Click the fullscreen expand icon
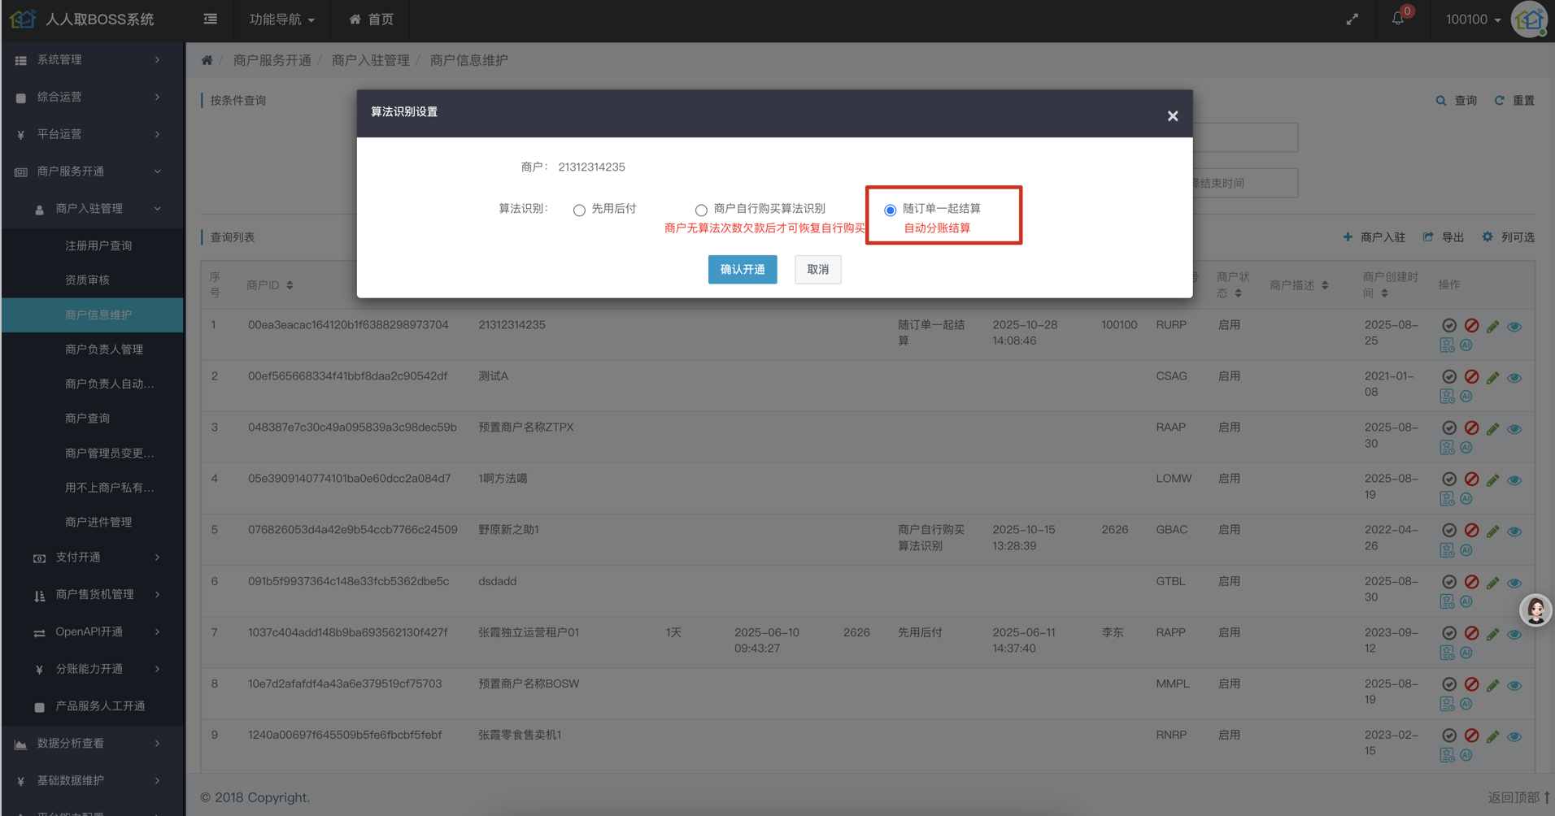The height and width of the screenshot is (816, 1555). [1352, 20]
